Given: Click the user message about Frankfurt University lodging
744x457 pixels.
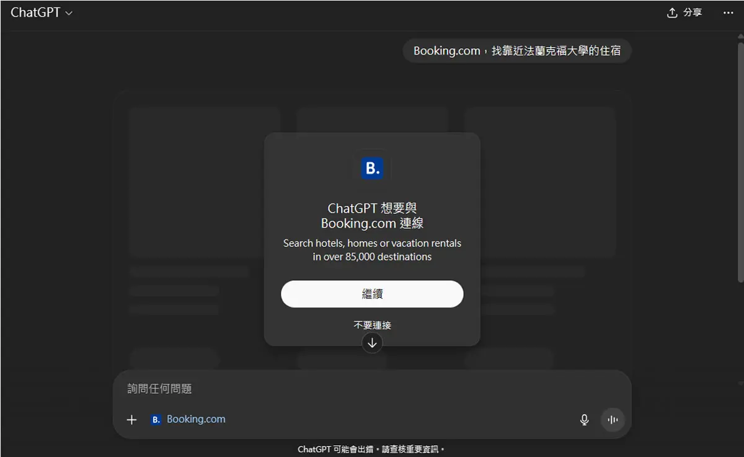Looking at the screenshot, I should [x=517, y=51].
